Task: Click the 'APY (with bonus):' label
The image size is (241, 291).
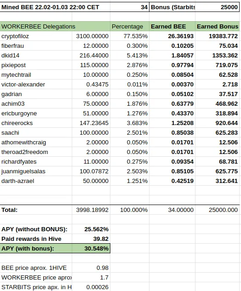Action: (36, 248)
